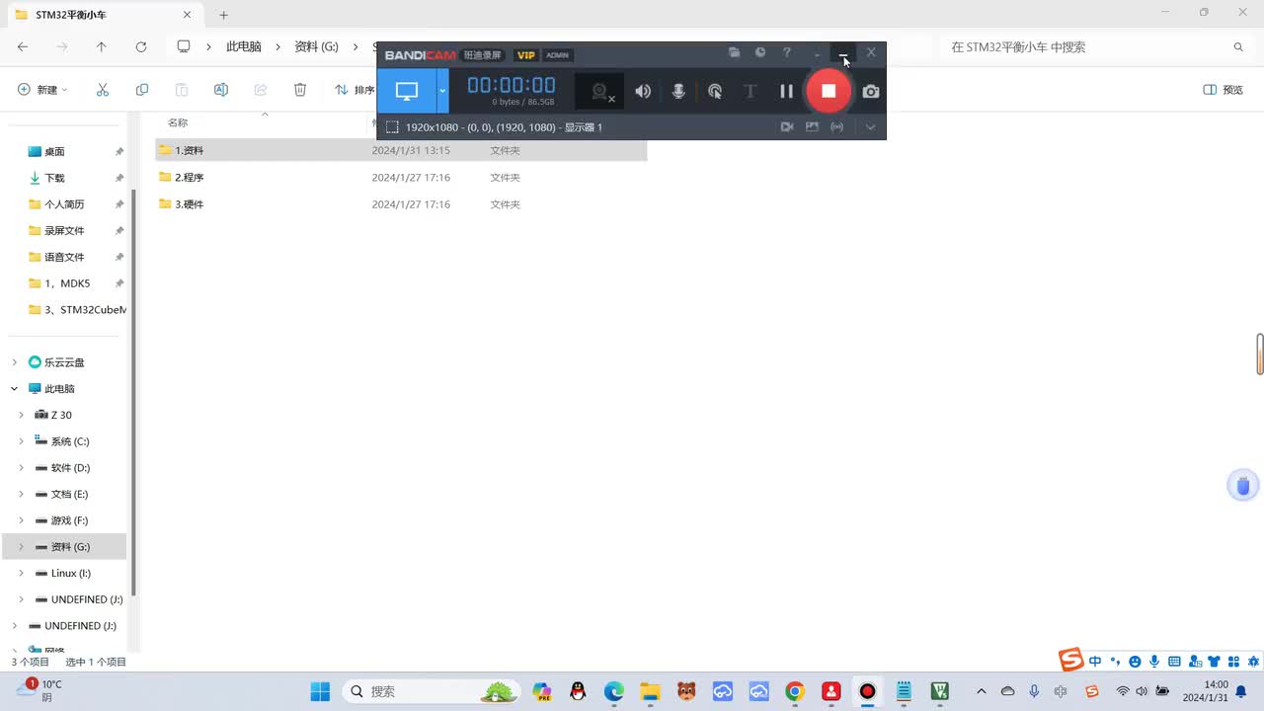This screenshot has height=711, width=1264.
Task: Open QQ penguin from the taskbar
Action: [x=578, y=691]
